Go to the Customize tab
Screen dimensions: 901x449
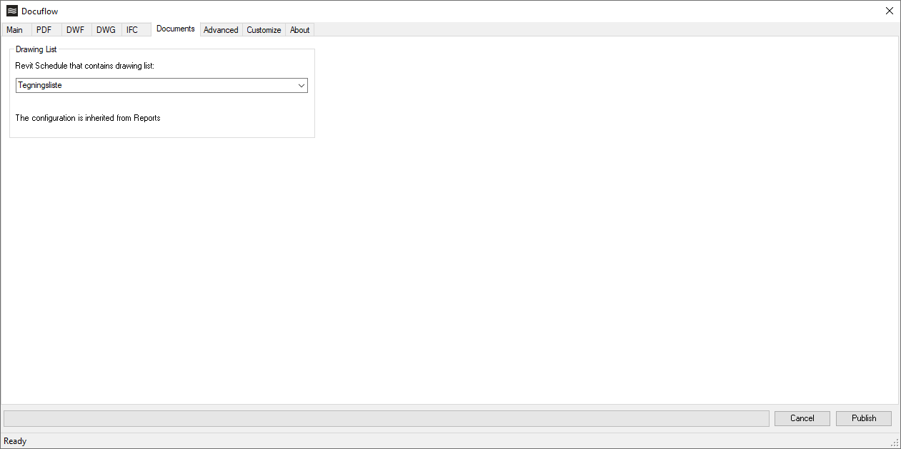tap(263, 30)
